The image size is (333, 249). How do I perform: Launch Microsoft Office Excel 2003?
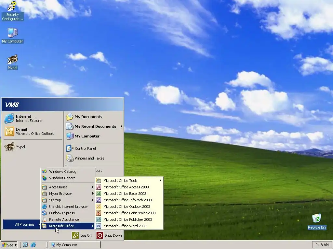pos(129,194)
